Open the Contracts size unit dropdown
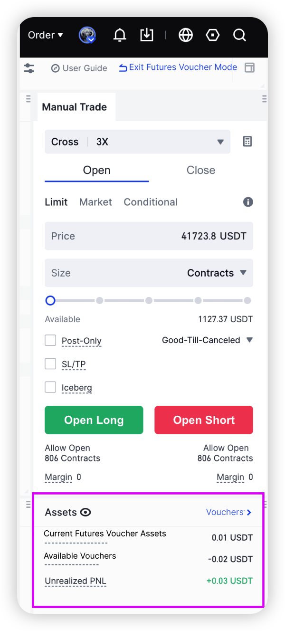The image size is (285, 631). 217,273
